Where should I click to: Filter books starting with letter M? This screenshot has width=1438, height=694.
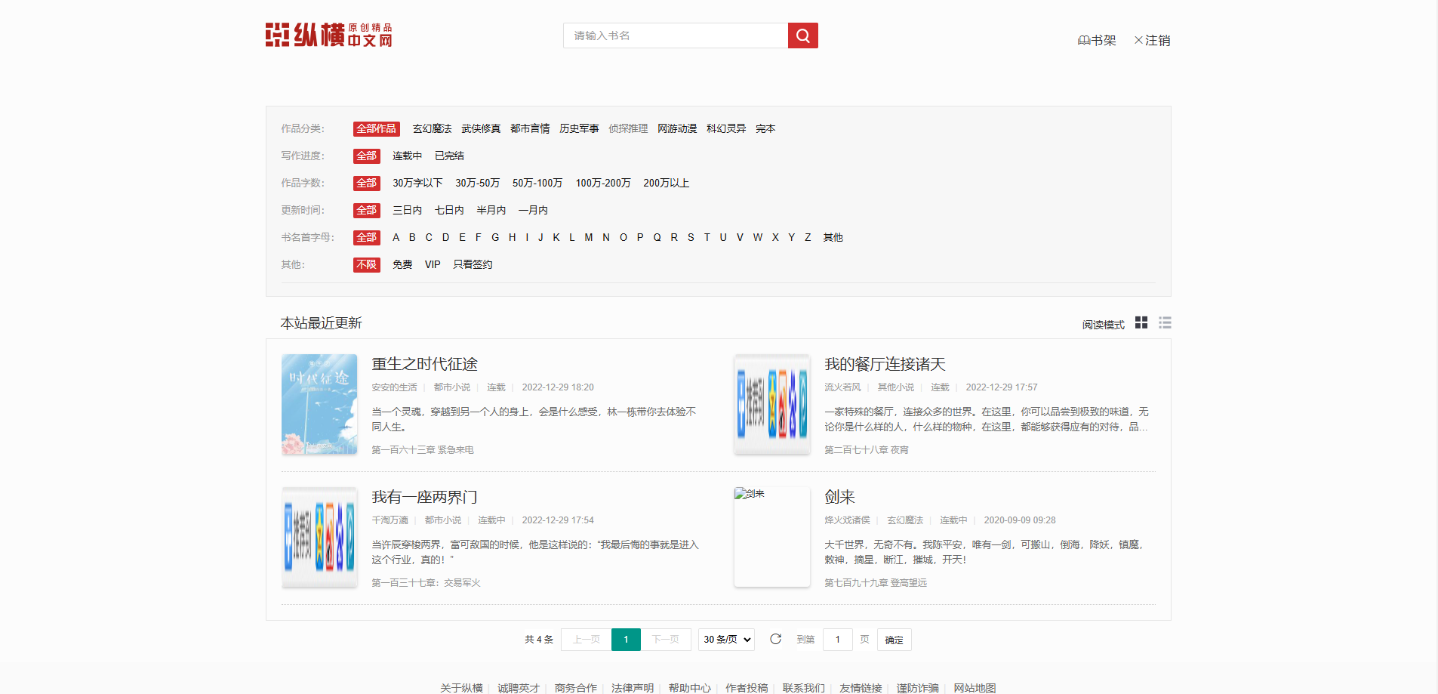tap(589, 237)
